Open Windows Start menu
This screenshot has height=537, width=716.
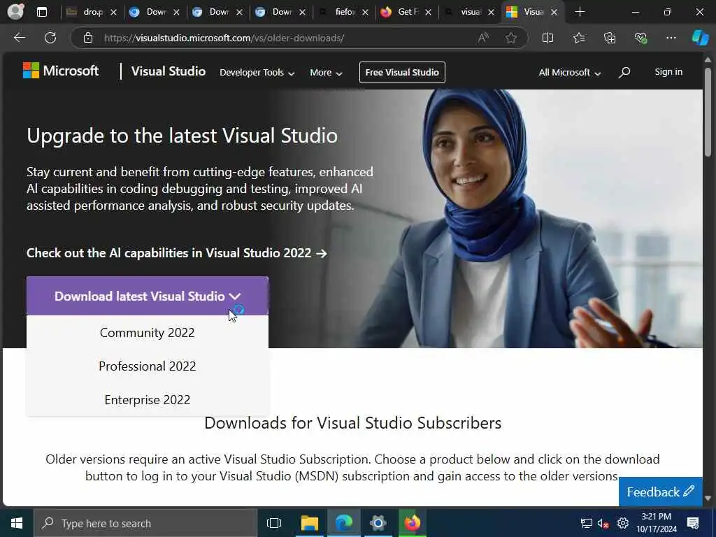17,523
